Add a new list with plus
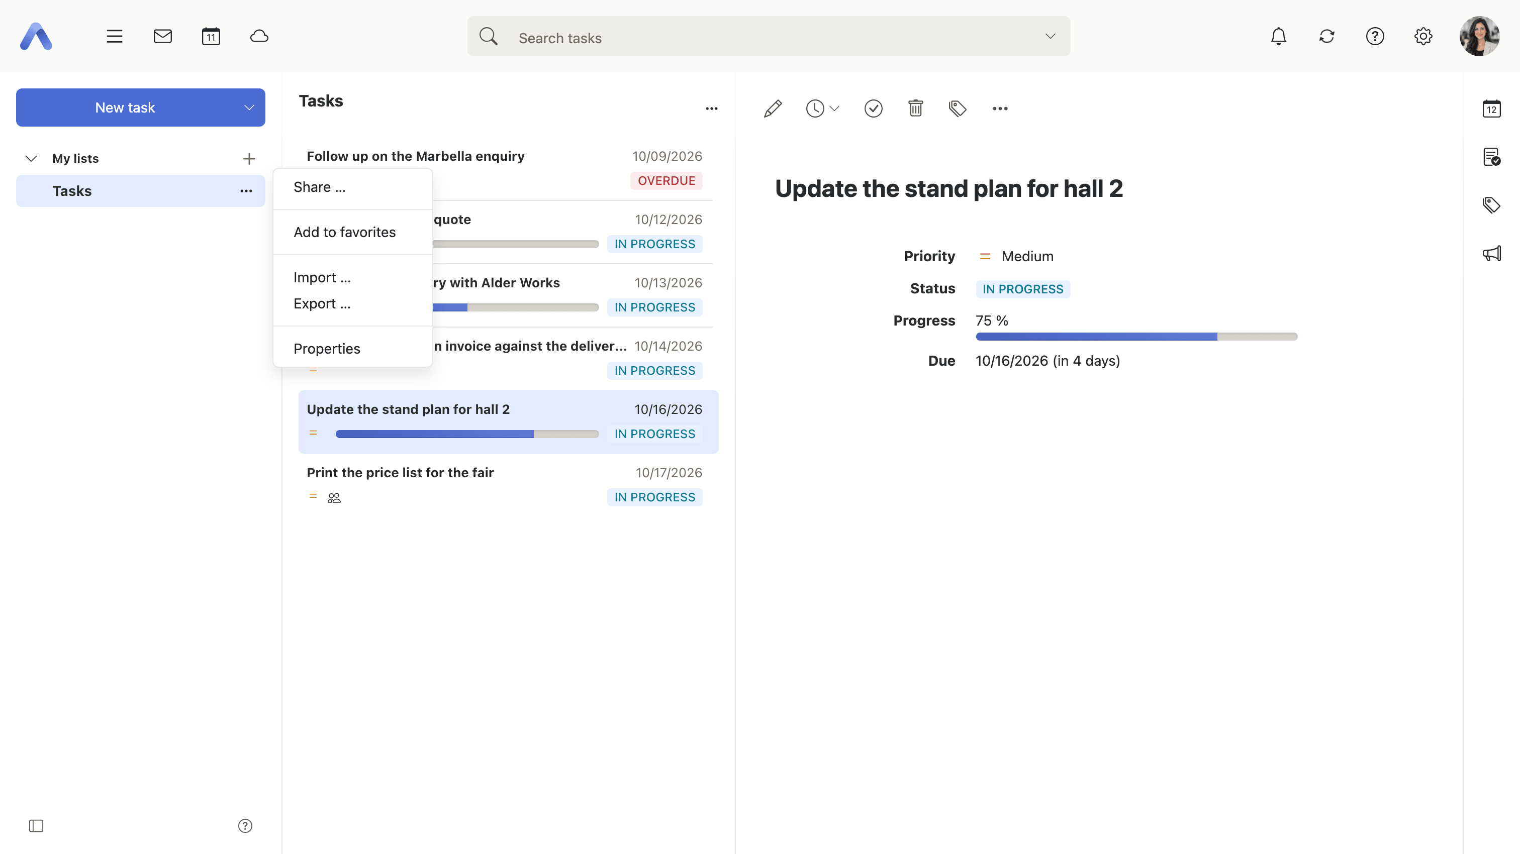This screenshot has height=854, width=1520. coord(249,159)
